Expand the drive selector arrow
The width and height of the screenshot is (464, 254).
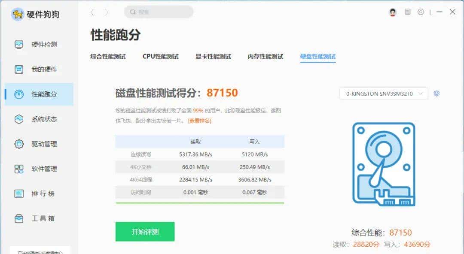tap(421, 94)
